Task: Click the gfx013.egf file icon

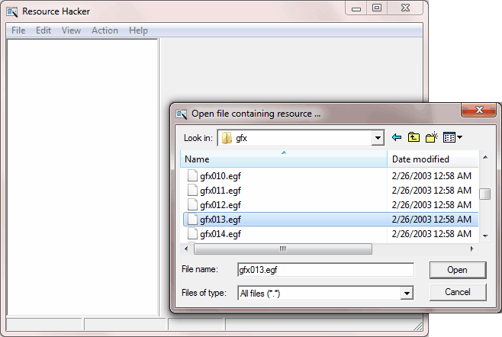Action: click(x=192, y=220)
